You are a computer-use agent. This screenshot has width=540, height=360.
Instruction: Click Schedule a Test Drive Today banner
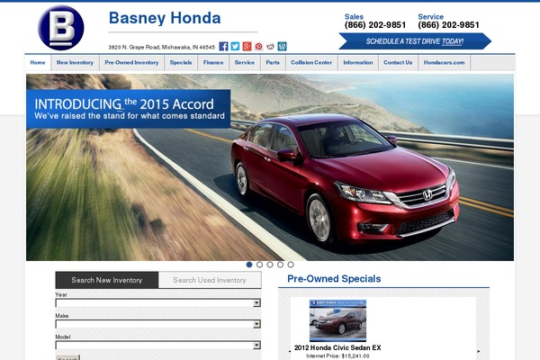tap(415, 41)
